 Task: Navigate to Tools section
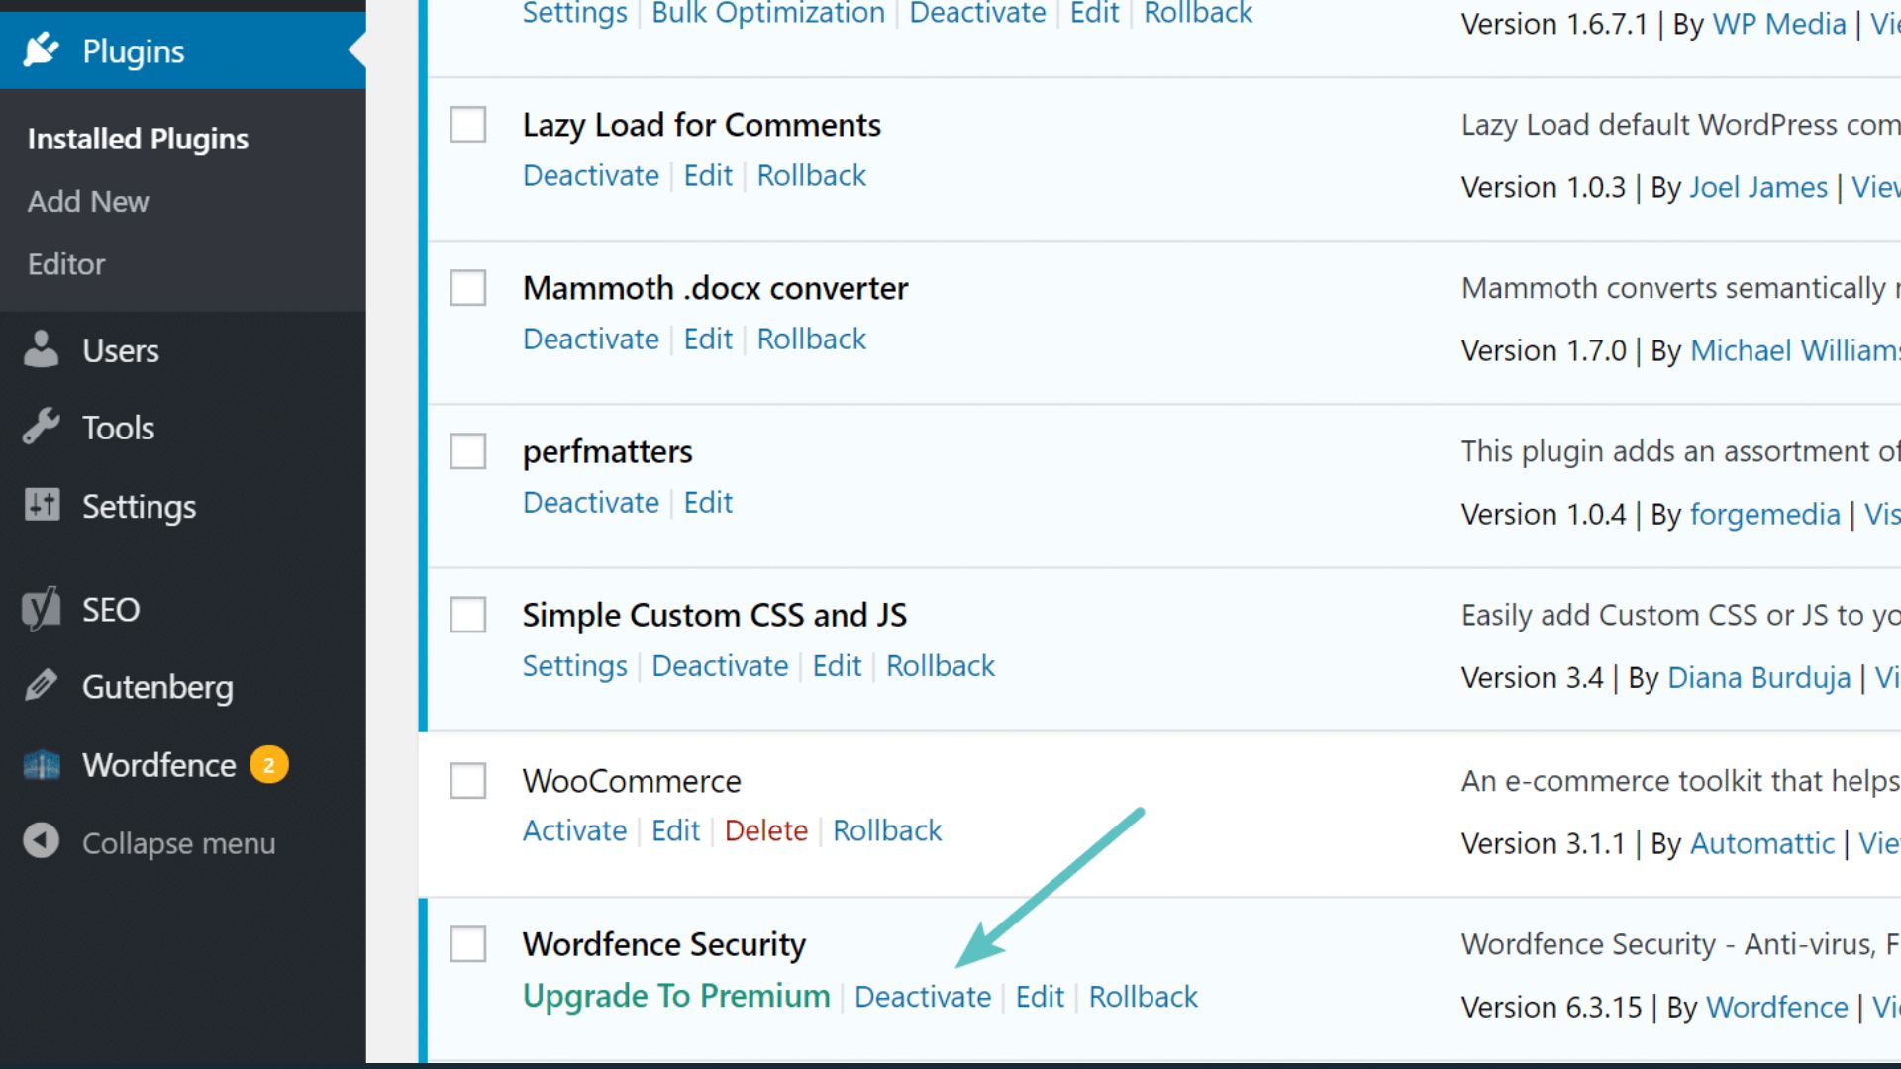pyautogui.click(x=116, y=427)
